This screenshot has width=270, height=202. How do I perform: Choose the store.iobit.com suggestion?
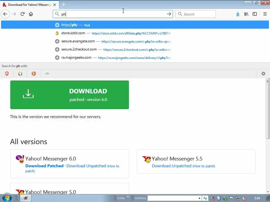[x=135, y=33]
